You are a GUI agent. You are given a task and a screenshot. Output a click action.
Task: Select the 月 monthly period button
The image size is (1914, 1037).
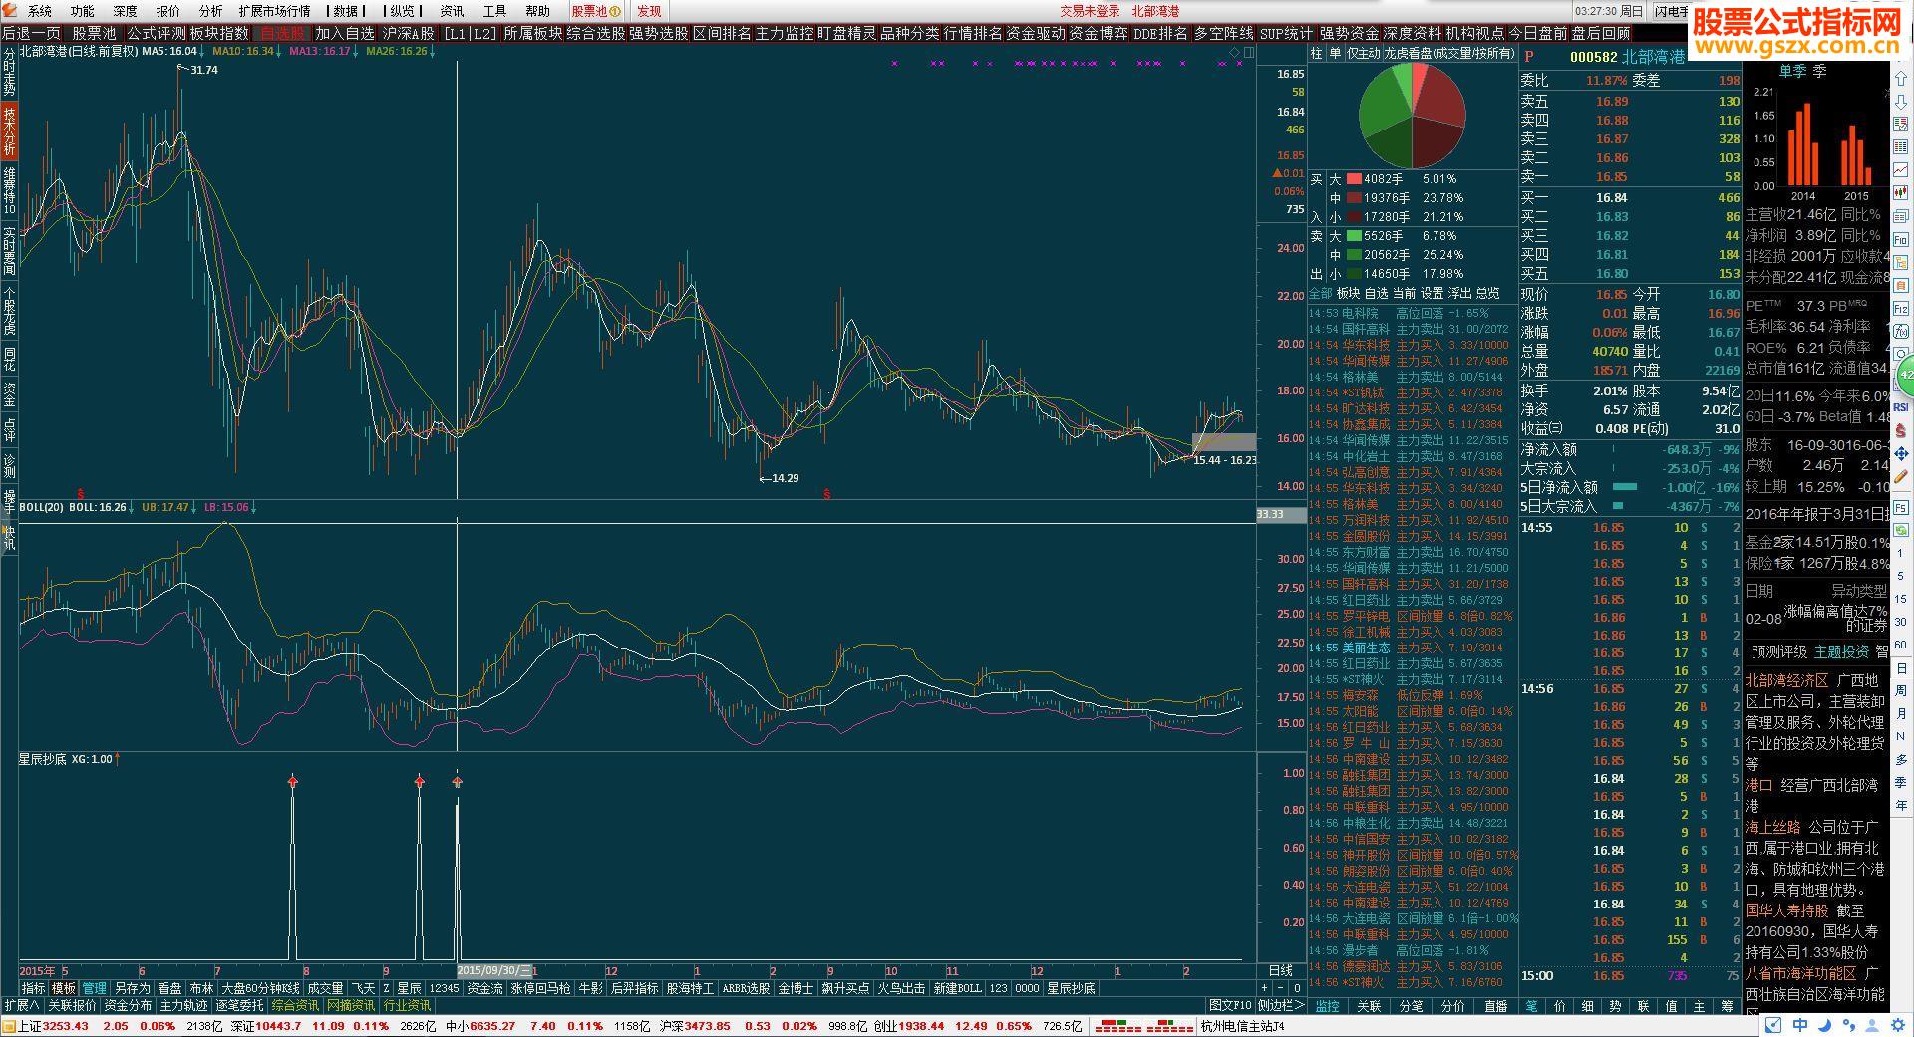click(1901, 714)
